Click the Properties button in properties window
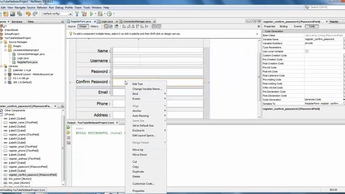The height and width of the screenshot is (194, 345). pyautogui.click(x=270, y=26)
